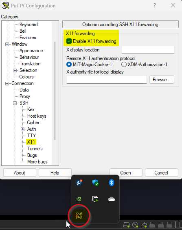Click the Bluetooth tray icon

point(112,183)
